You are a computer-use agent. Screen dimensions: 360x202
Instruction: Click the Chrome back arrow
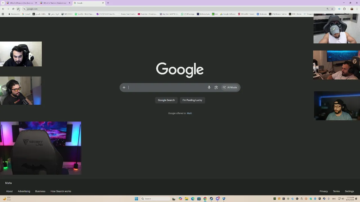pyautogui.click(x=3, y=9)
